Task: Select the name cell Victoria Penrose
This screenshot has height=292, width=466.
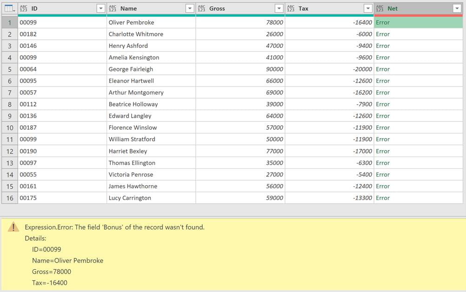Action: (151, 174)
